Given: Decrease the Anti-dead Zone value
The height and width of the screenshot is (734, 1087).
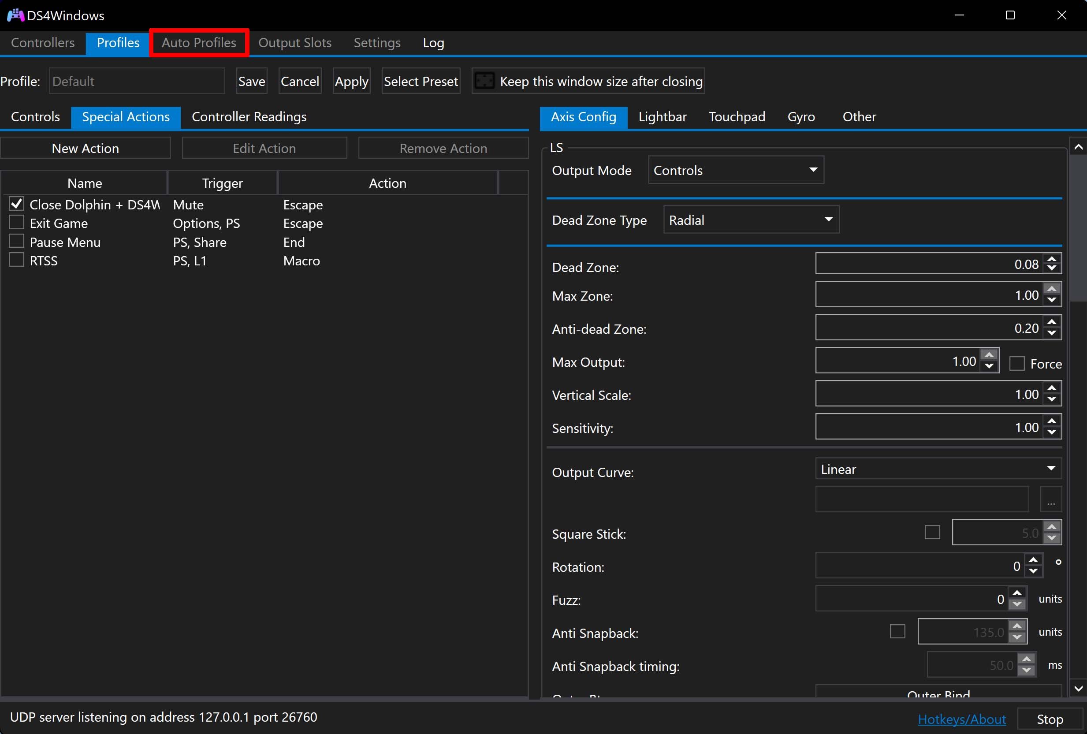Looking at the screenshot, I should 1051,333.
